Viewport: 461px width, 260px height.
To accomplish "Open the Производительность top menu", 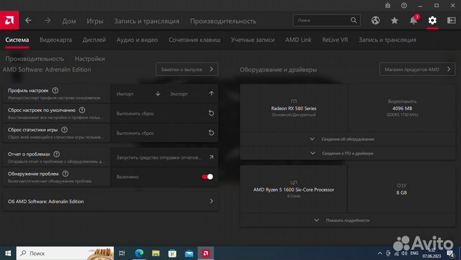I will 223,20.
